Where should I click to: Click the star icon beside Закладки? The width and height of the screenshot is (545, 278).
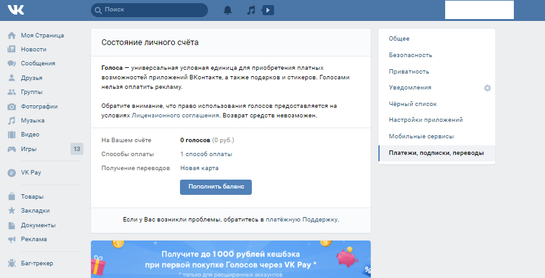point(11,210)
